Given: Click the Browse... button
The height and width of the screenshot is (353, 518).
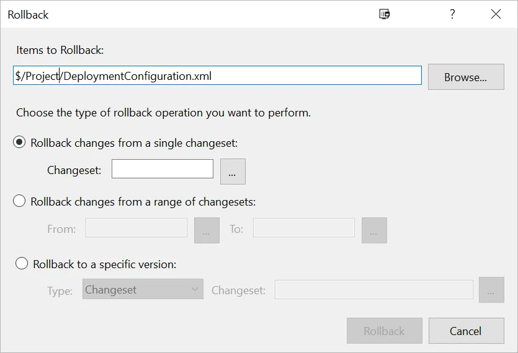Looking at the screenshot, I should pos(465,77).
